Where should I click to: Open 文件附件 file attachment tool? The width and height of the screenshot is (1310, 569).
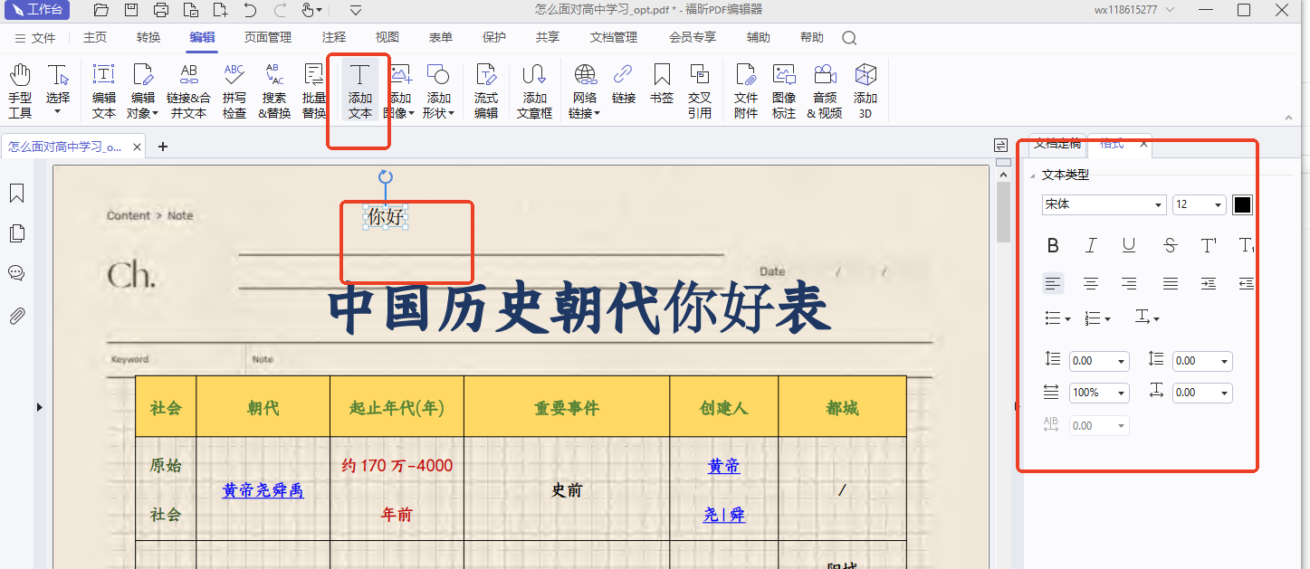(746, 90)
